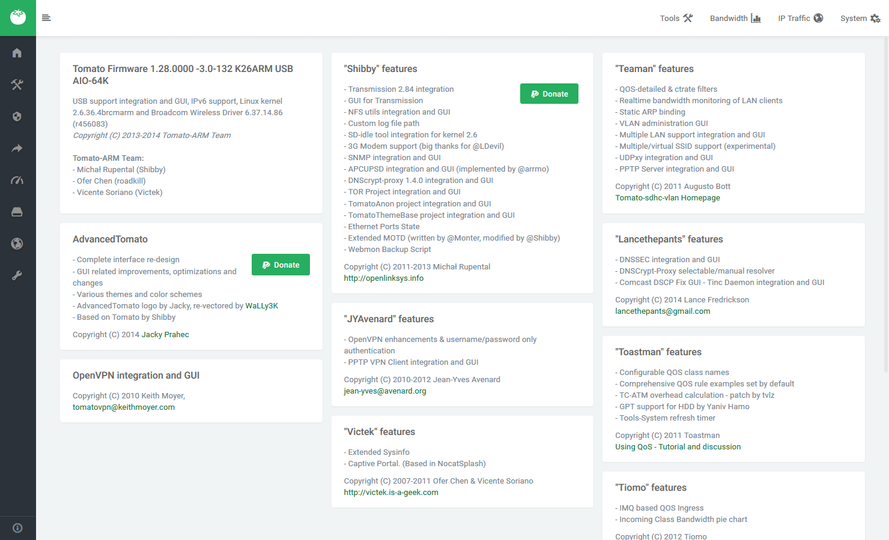Open the VPN globe sidebar icon
The height and width of the screenshot is (540, 889).
[x=17, y=244]
